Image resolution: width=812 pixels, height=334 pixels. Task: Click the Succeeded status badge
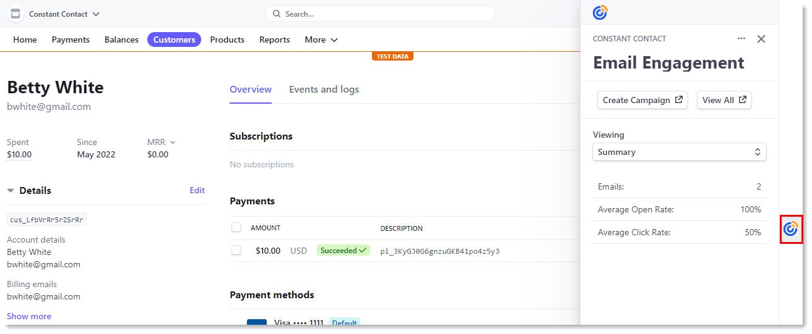(343, 251)
